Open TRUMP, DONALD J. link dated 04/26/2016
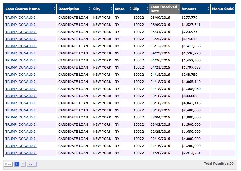This screenshot has height=171, width=241. (x=21, y=60)
